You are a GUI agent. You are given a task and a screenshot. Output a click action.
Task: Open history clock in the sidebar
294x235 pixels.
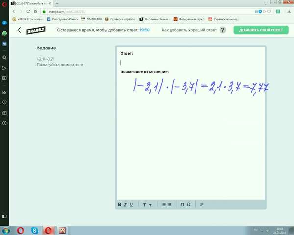point(4,123)
